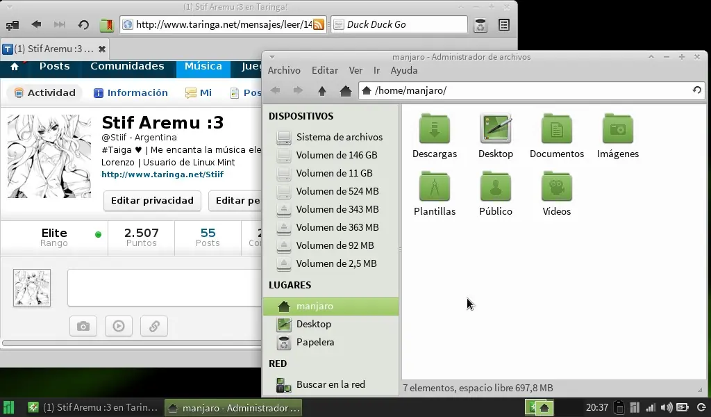Viewport: 711px width, 417px height.
Task: Open the Ir menu
Action: (x=376, y=70)
